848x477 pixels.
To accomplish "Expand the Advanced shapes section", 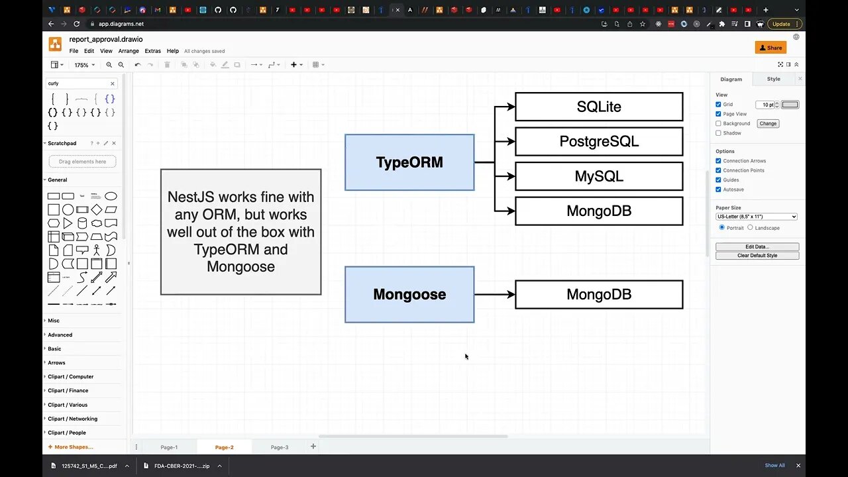I will (60, 335).
